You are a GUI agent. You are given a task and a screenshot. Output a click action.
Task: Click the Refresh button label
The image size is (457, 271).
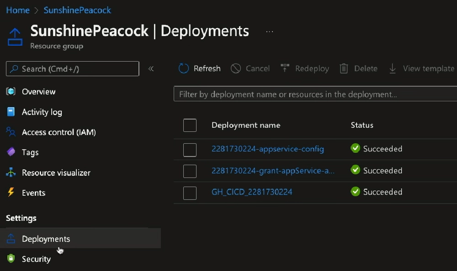[x=207, y=68]
